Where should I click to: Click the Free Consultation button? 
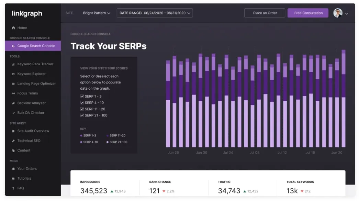pyautogui.click(x=308, y=13)
